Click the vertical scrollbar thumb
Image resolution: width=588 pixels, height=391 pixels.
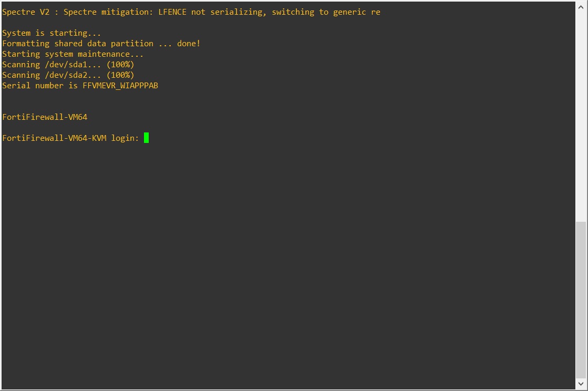pos(581,300)
